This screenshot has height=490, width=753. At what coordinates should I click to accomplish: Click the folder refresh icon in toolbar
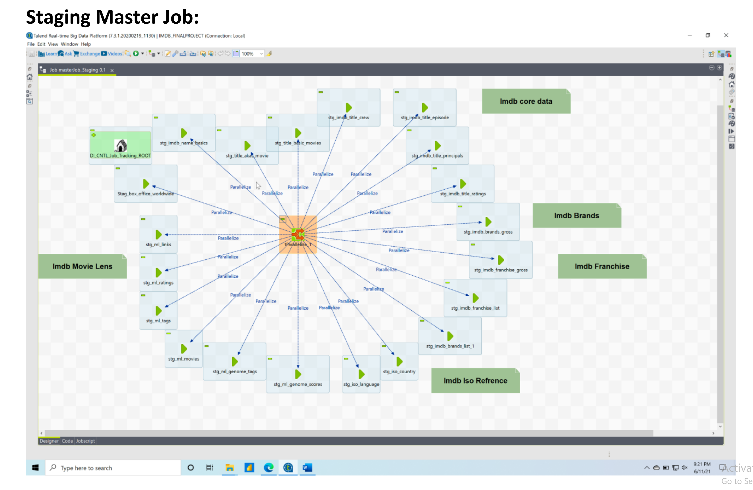coord(211,54)
